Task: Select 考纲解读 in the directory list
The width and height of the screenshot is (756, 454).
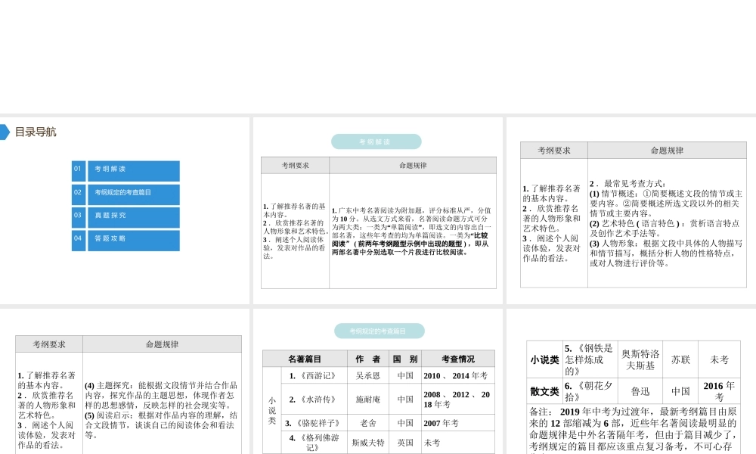Action: [x=133, y=170]
